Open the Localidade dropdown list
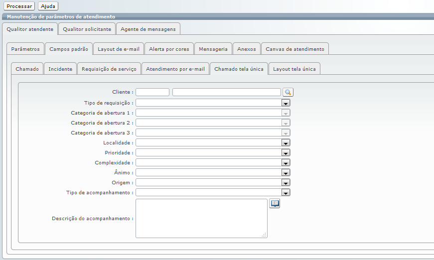Screen dimensions: 434x260 (286, 142)
